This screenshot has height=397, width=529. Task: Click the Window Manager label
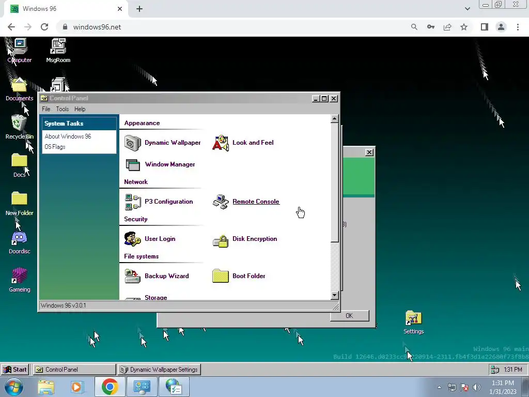169,164
